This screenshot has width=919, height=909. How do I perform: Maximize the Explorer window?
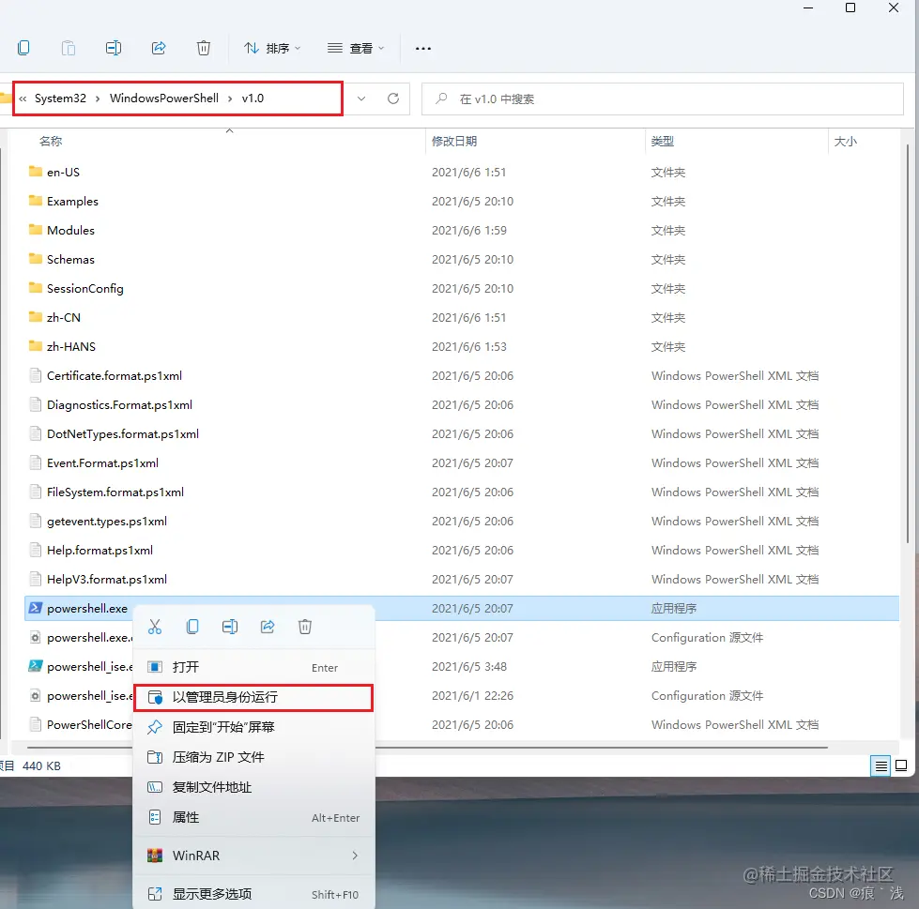click(850, 8)
